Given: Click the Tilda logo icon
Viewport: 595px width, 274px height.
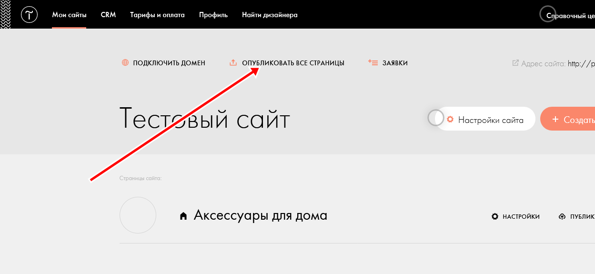Looking at the screenshot, I should pos(29,15).
